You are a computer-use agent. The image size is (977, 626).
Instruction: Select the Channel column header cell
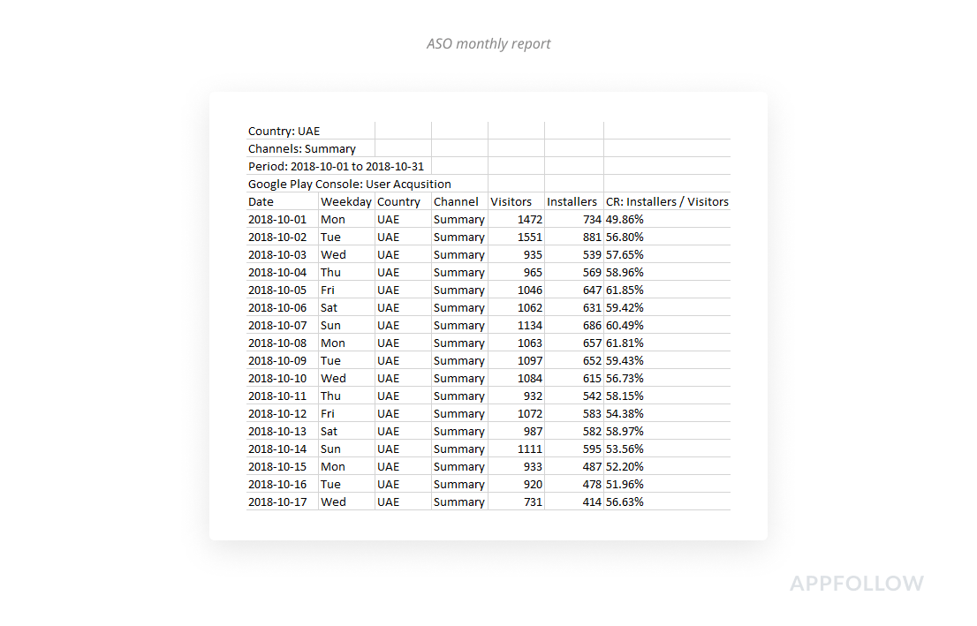point(456,202)
